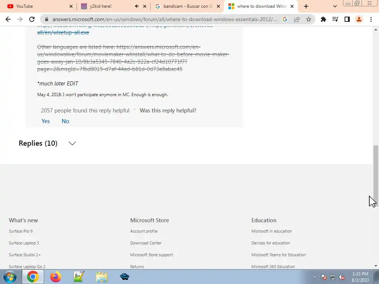
Task: Open the Account profile link
Action: coord(144,231)
